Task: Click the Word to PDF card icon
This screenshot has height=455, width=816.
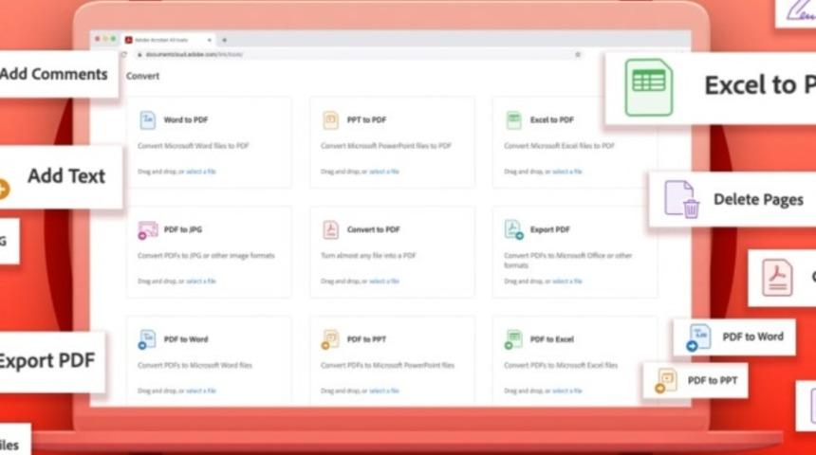Action: coord(148,120)
